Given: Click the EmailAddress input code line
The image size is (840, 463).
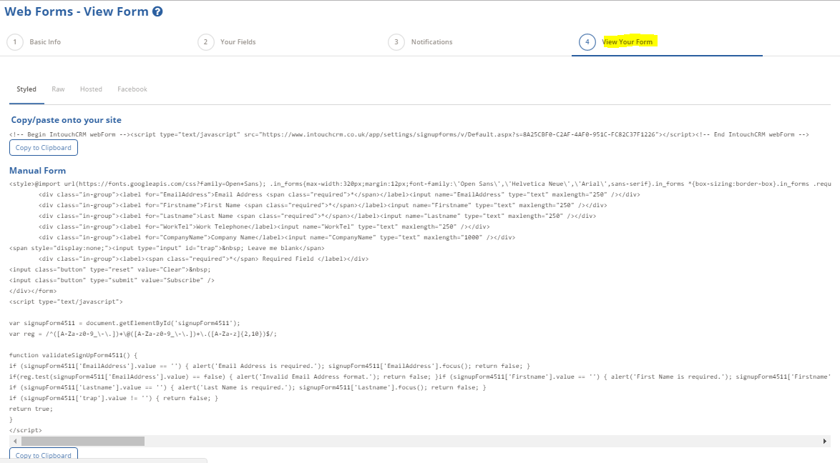Looking at the screenshot, I should [339, 194].
